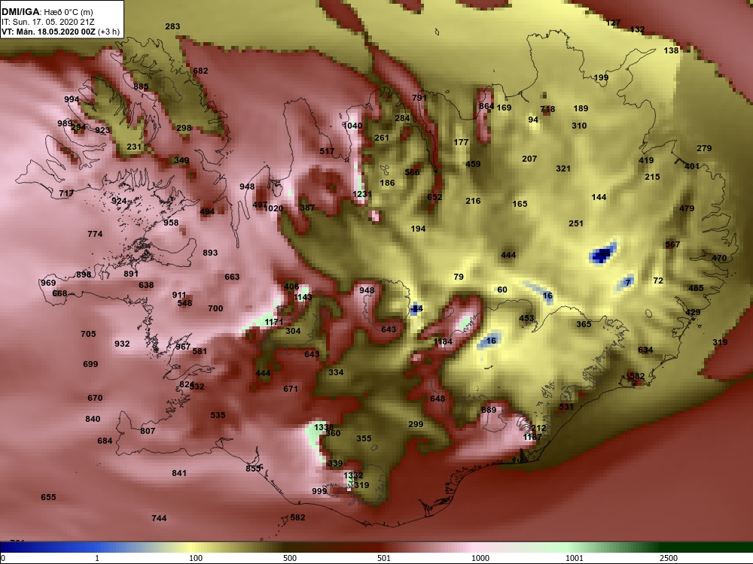Click the '501' label on the color scale
Viewport: 753px width, 564px height.
(x=384, y=558)
